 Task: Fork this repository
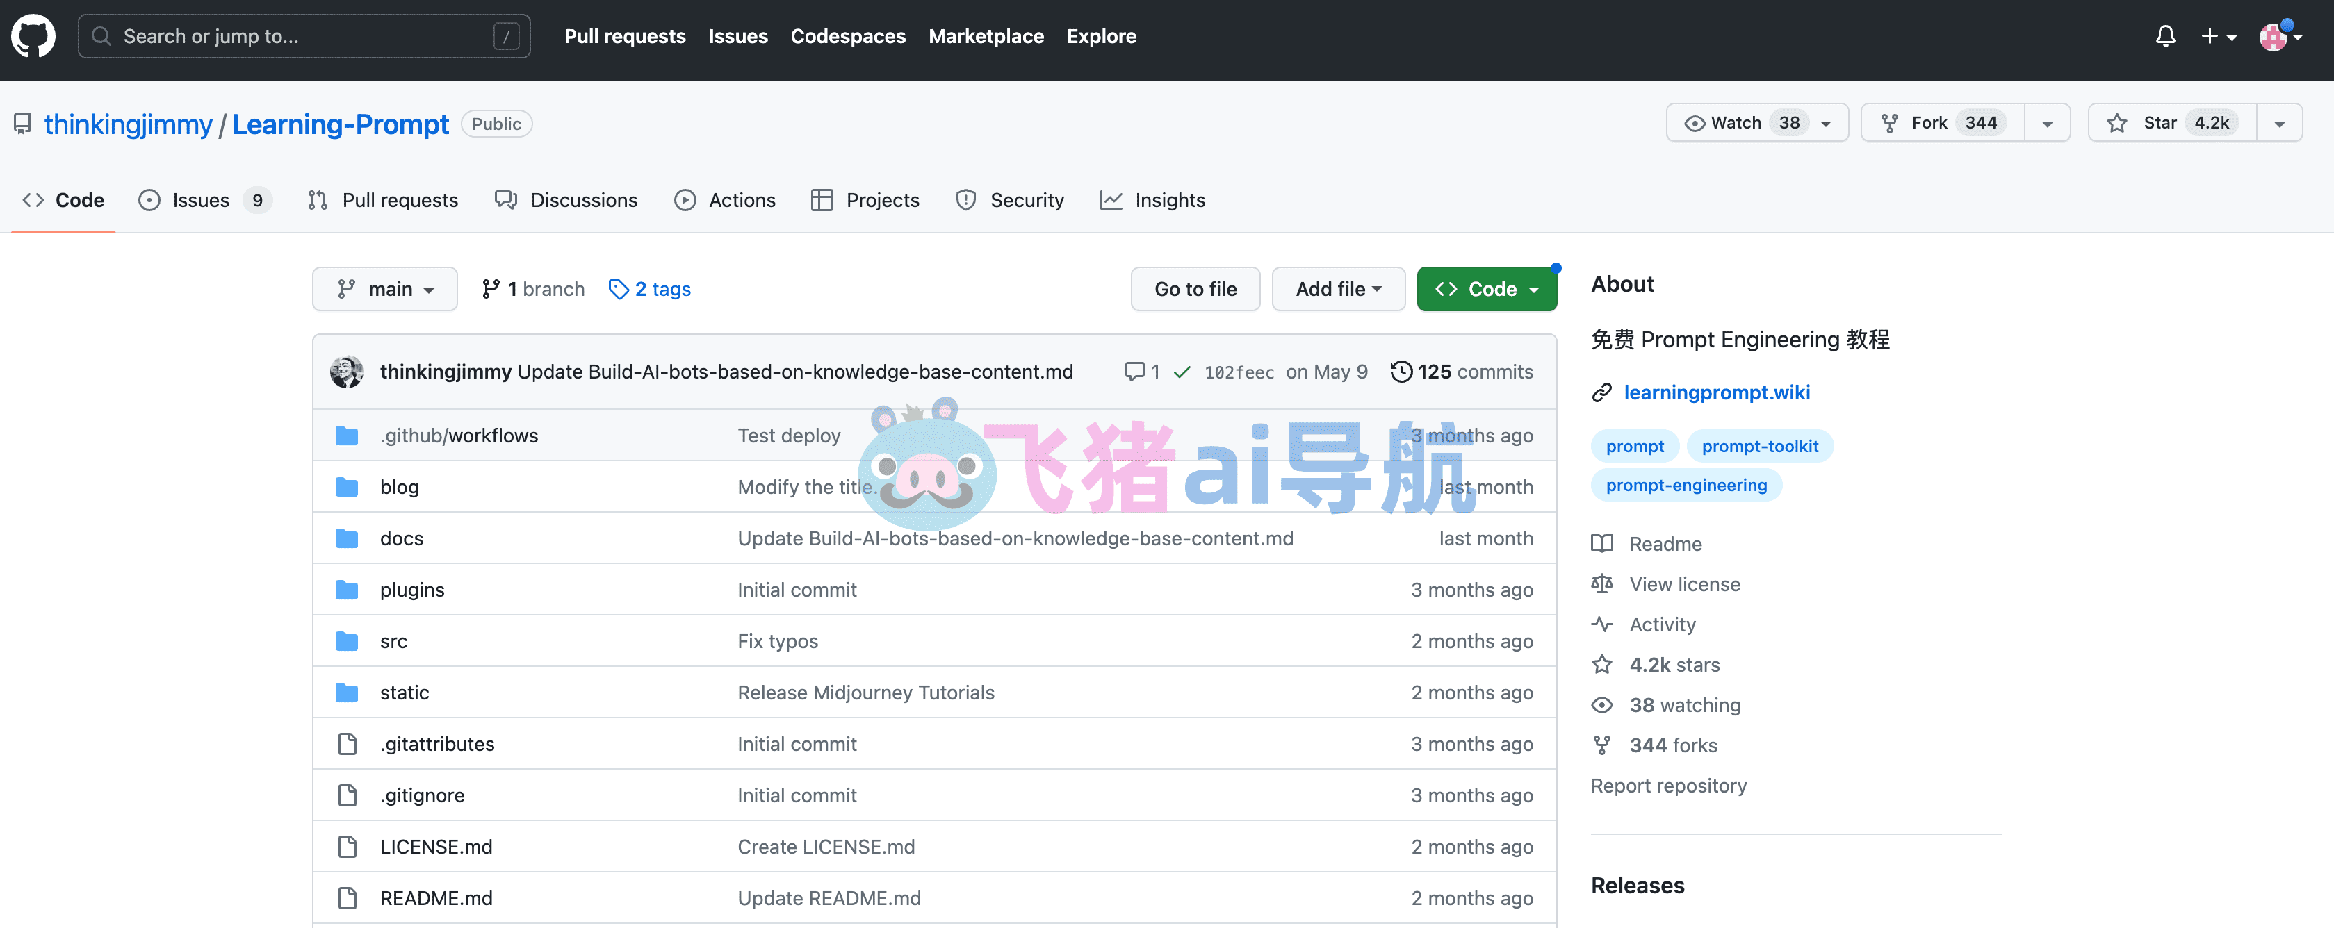click(1942, 122)
